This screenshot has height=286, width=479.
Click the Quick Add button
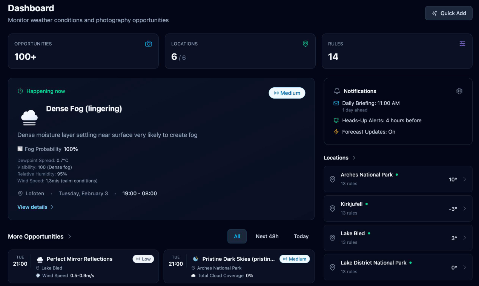click(448, 13)
